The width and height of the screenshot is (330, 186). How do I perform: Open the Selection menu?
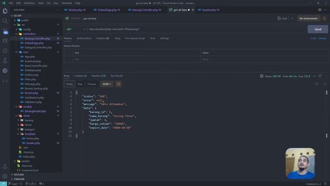[x=29, y=3]
